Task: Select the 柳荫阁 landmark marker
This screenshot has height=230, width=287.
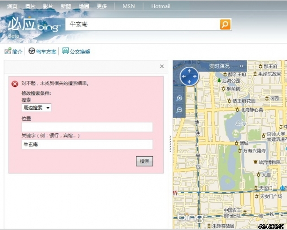Action: [223, 89]
